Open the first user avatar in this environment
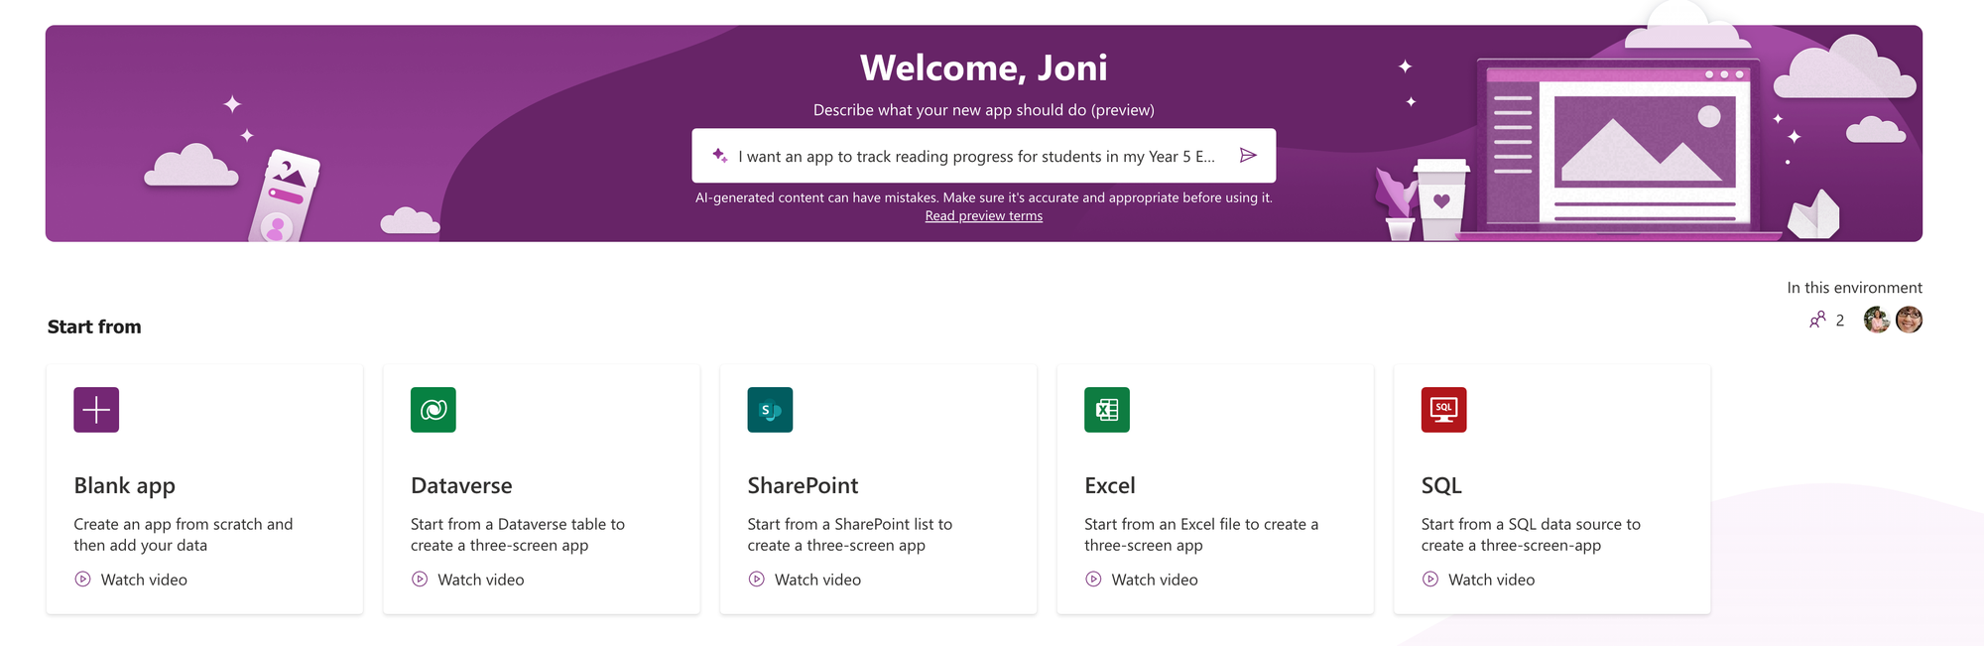The height and width of the screenshot is (646, 1984). (1877, 320)
